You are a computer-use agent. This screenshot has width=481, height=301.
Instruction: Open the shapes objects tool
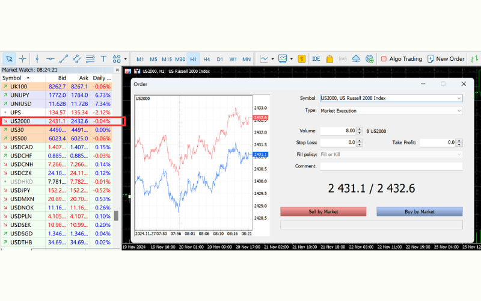click(117, 58)
